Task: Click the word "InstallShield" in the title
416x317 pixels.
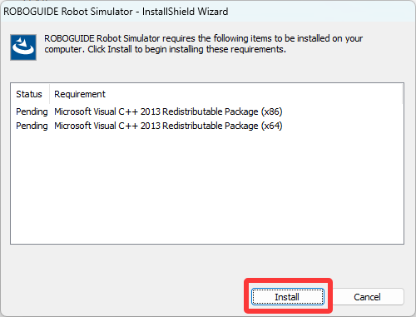Action: 169,12
